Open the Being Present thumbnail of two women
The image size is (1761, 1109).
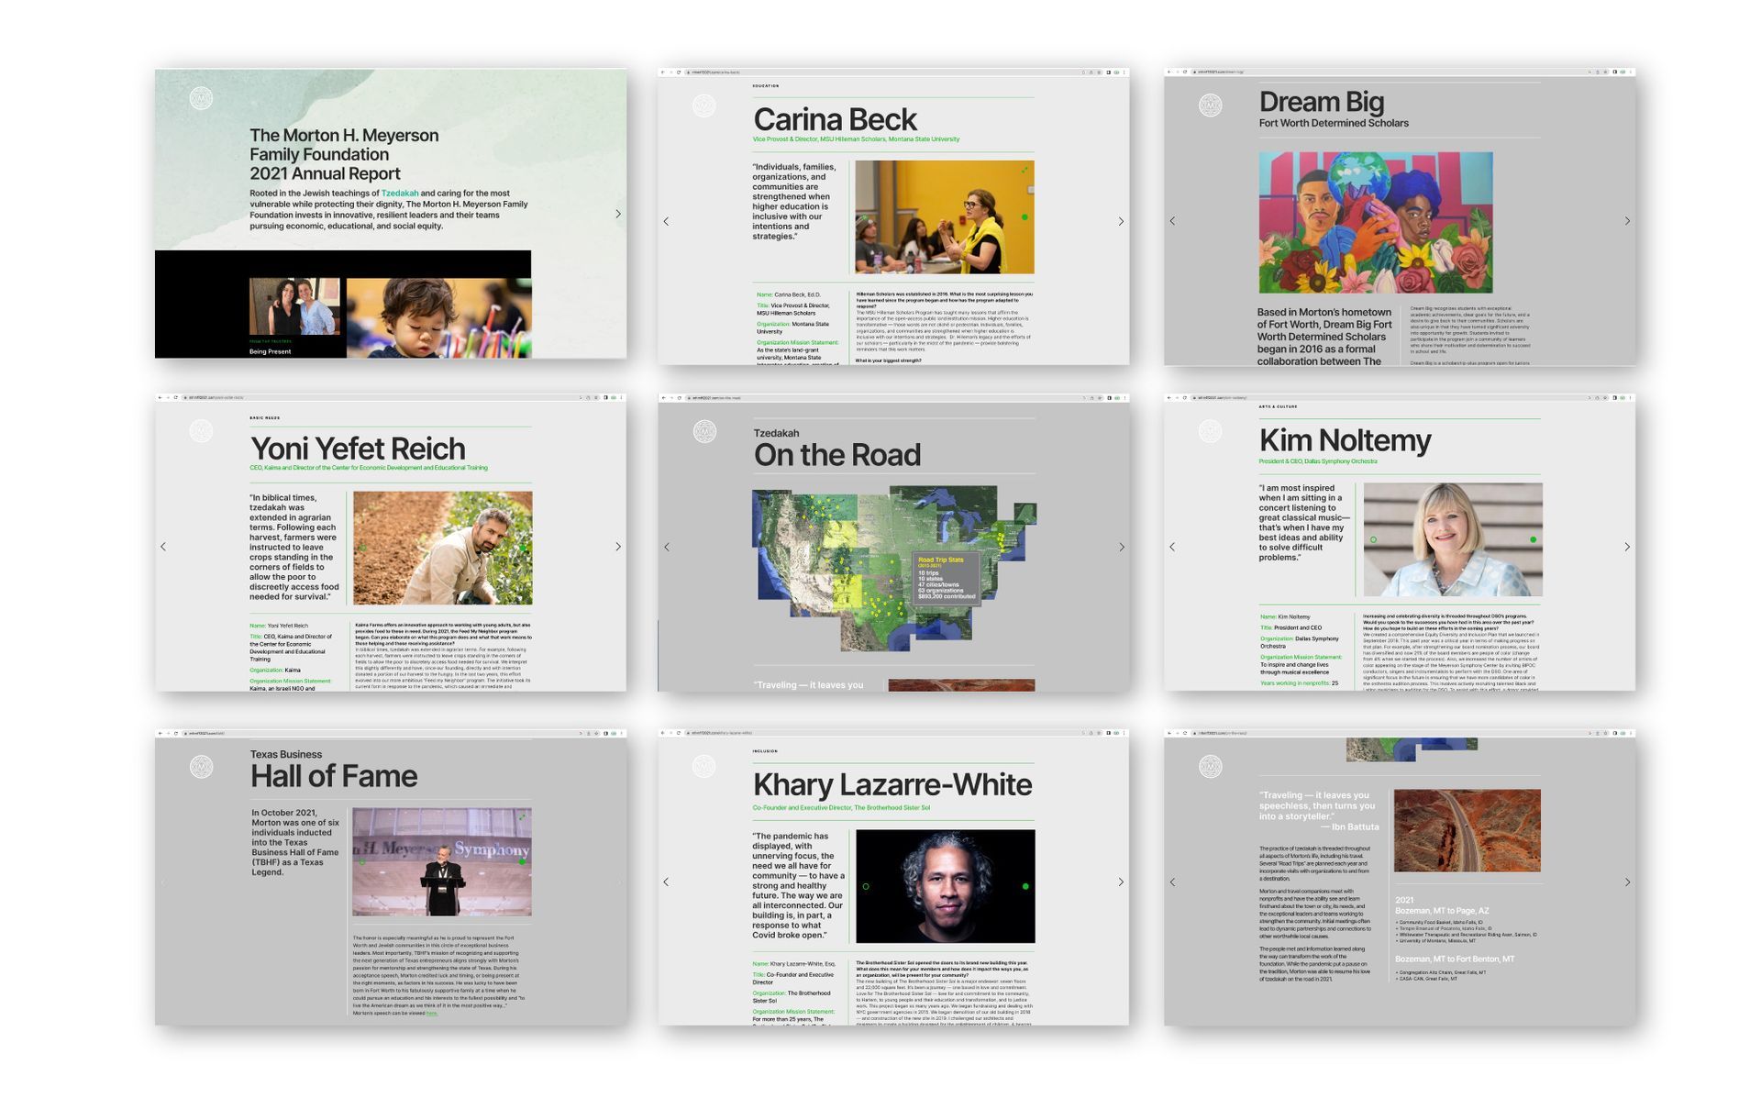294,306
